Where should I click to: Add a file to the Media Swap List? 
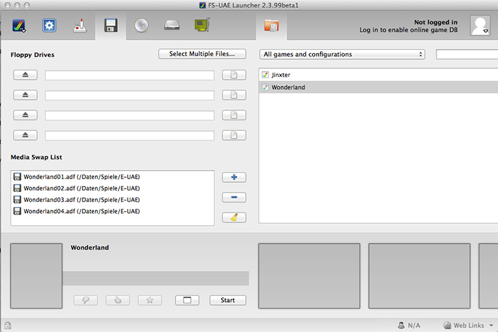click(x=233, y=177)
